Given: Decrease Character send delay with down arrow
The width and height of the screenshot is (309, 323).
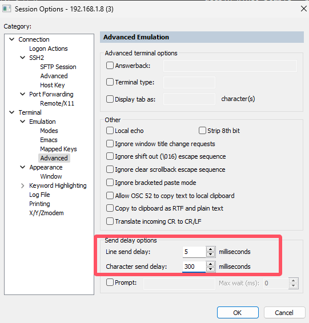Looking at the screenshot, I should pos(210,269).
